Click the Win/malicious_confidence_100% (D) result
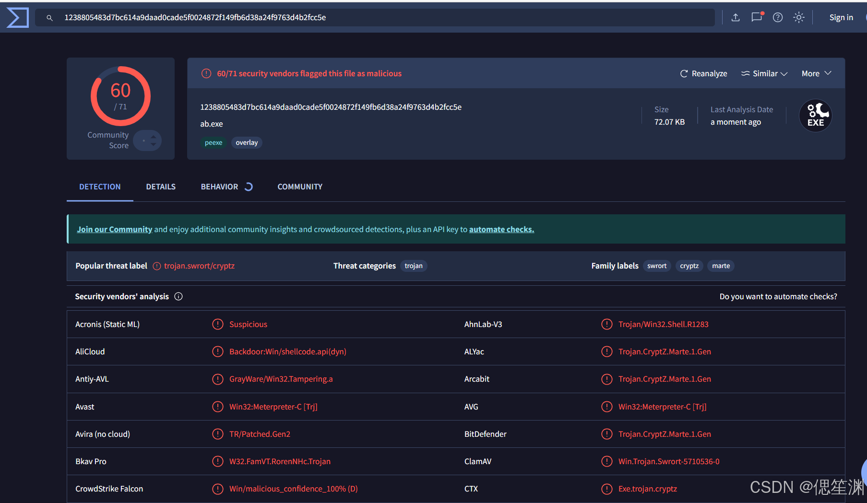 coord(294,489)
